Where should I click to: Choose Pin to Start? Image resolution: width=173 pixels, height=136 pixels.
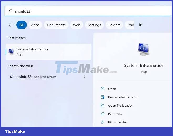(116, 114)
